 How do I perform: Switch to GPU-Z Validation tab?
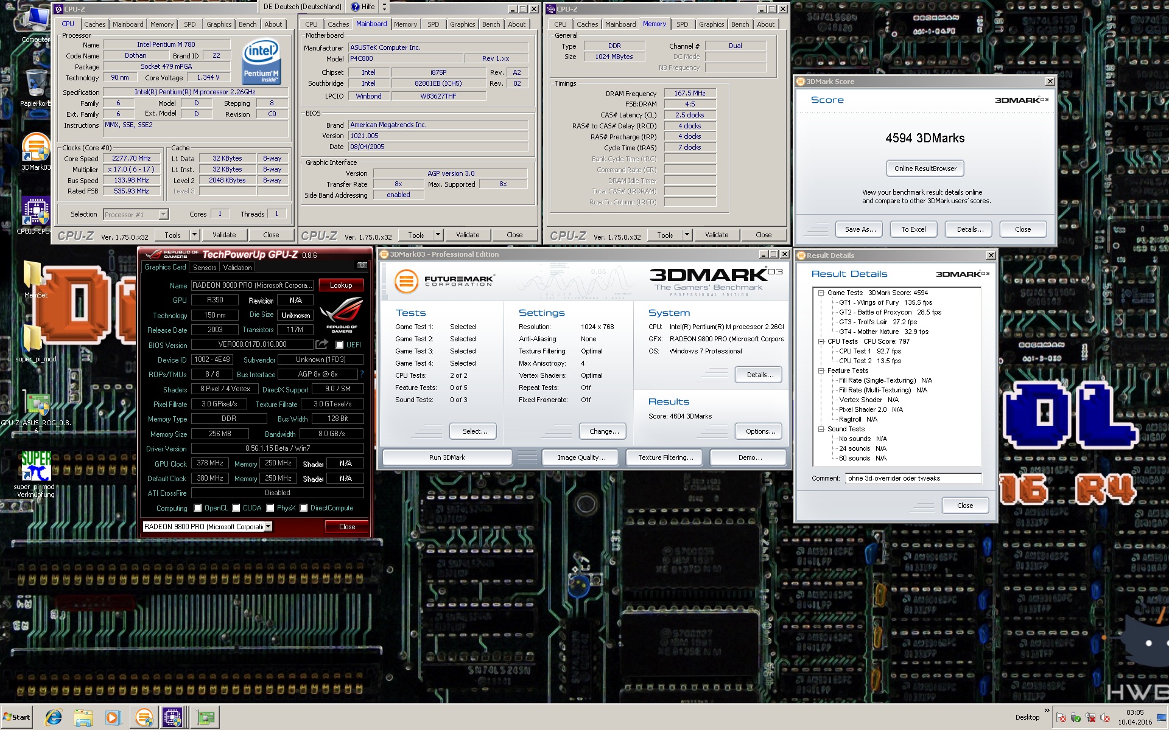237,268
